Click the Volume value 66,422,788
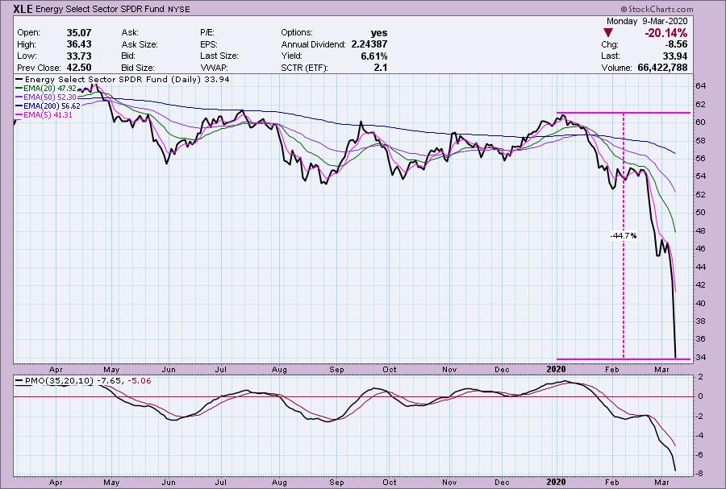The width and height of the screenshot is (726, 489). point(662,68)
